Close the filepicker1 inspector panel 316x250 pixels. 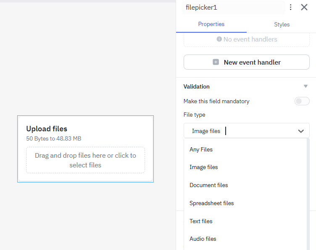[x=304, y=7]
